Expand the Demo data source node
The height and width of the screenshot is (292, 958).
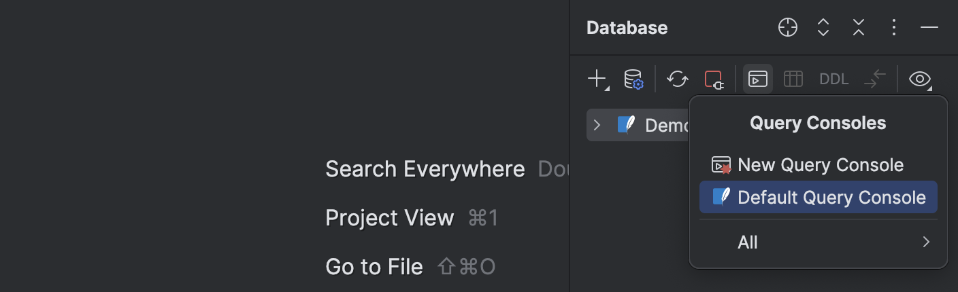point(597,126)
